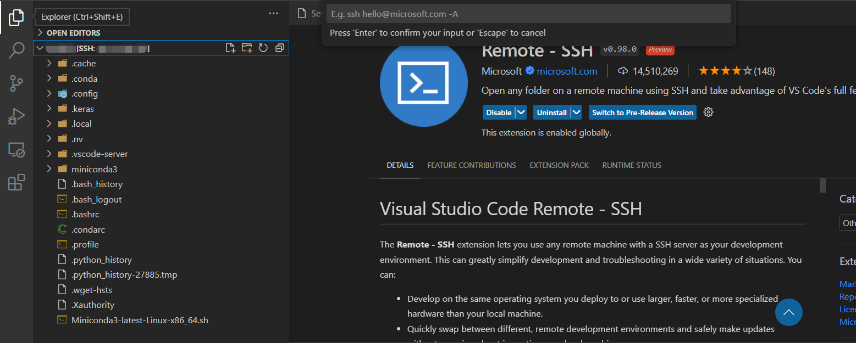This screenshot has height=343, width=856.
Task: Switch to the RUNTIME STATUS tab
Action: (631, 165)
